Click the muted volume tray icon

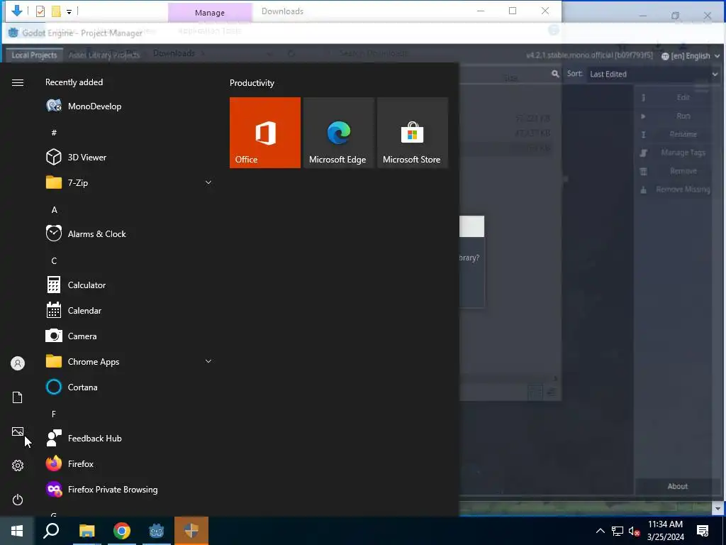[x=635, y=531]
